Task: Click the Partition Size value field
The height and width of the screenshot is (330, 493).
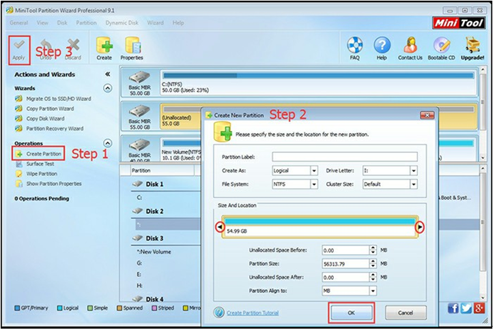Action: (x=346, y=264)
